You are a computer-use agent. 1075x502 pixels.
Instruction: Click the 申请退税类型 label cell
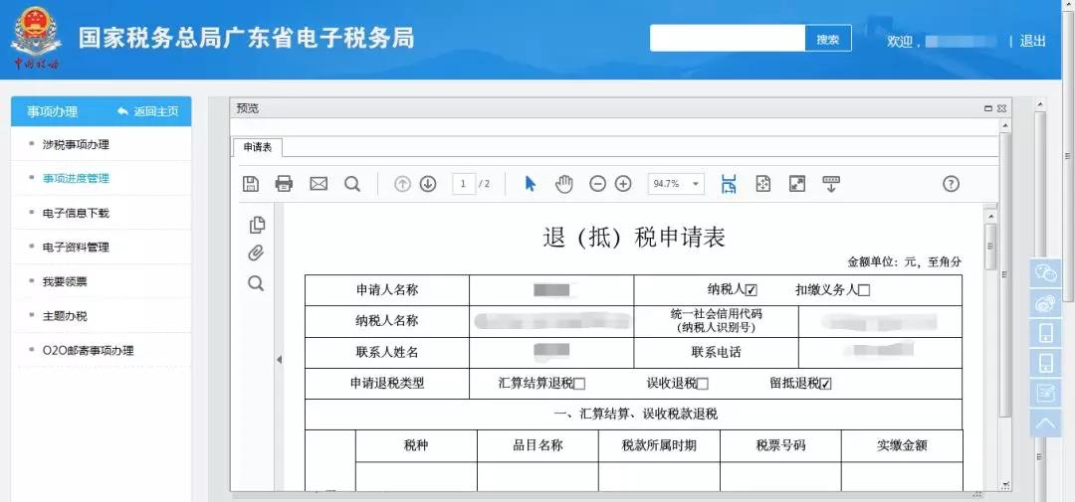point(386,385)
